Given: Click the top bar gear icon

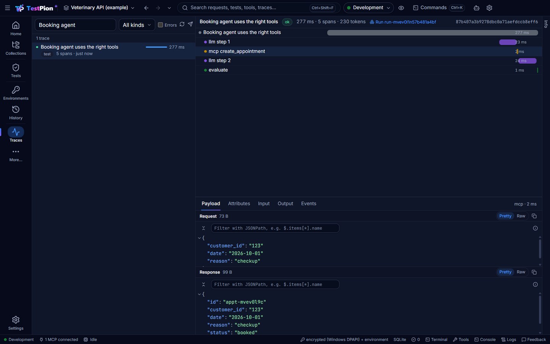Looking at the screenshot, I should 489,8.
